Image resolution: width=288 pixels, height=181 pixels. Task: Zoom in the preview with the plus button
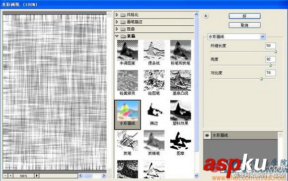(x=10, y=176)
